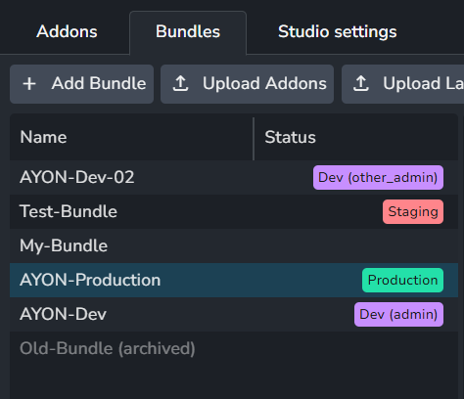Viewport: 464px width, 399px height.
Task: Choose the My-Bundle entry
Action: click(234, 245)
